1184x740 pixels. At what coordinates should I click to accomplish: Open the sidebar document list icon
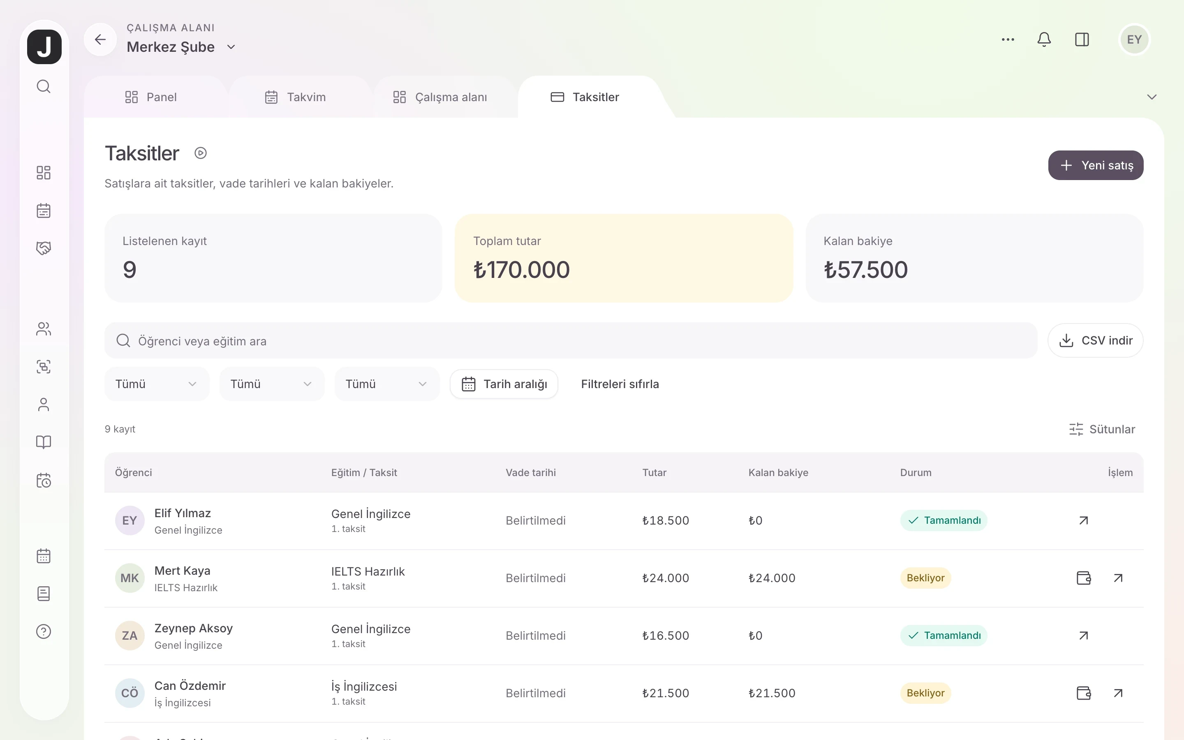pos(44,594)
